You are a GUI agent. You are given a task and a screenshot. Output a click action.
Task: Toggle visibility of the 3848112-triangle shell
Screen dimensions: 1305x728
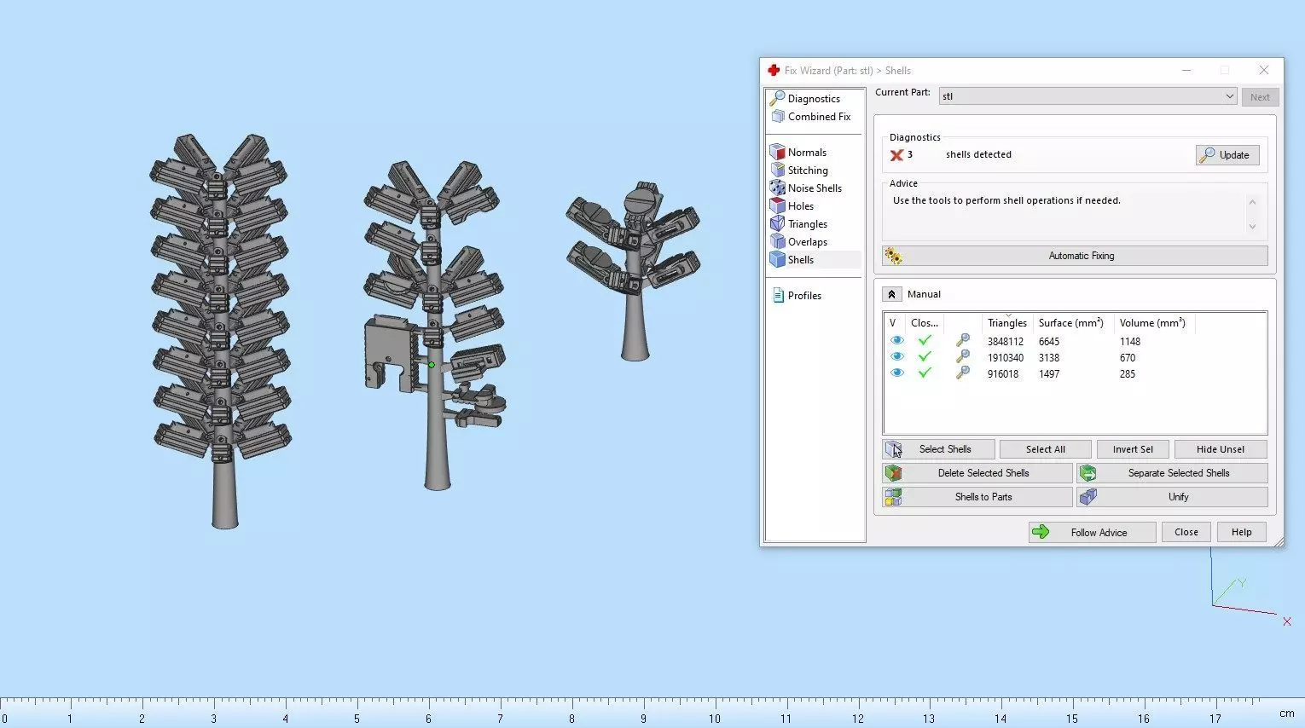coord(896,341)
